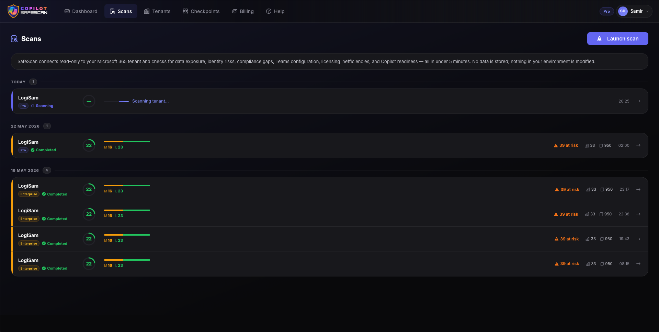659x332 pixels.
Task: Click the 20:25 timestamp on today's scan
Action: pyautogui.click(x=624, y=101)
